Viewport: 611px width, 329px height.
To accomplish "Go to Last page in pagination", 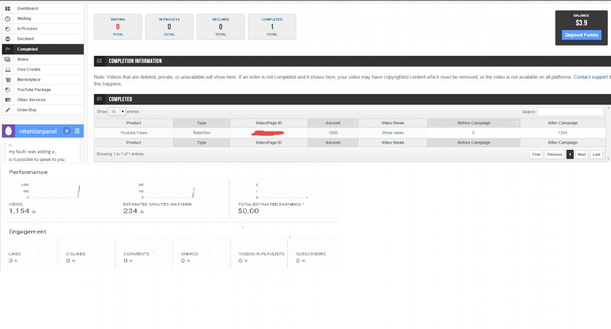I will (597, 154).
